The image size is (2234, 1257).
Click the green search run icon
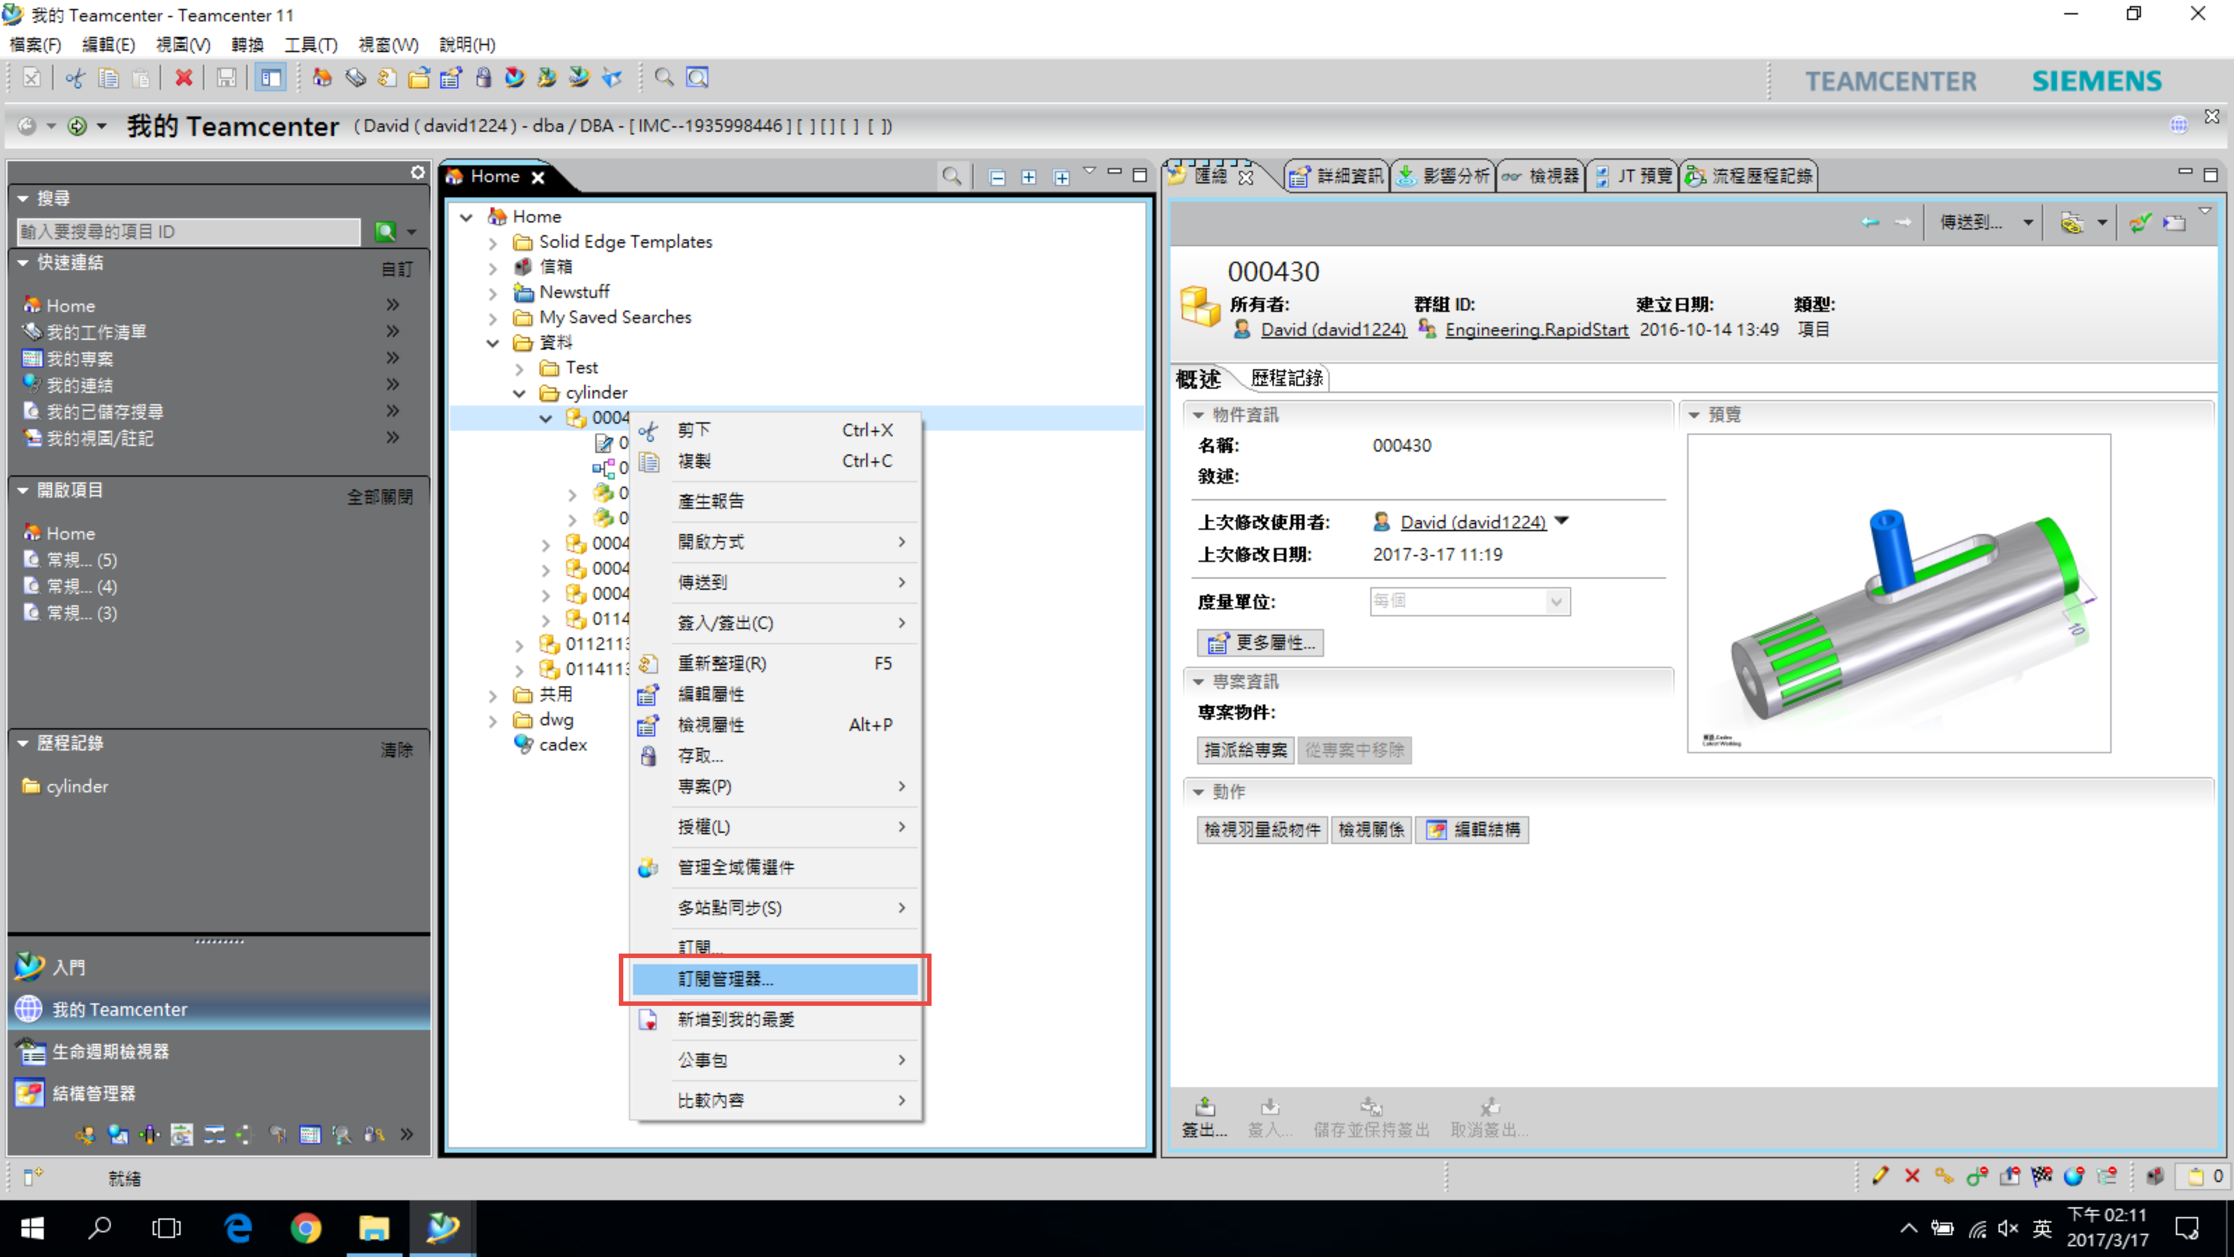coord(385,231)
